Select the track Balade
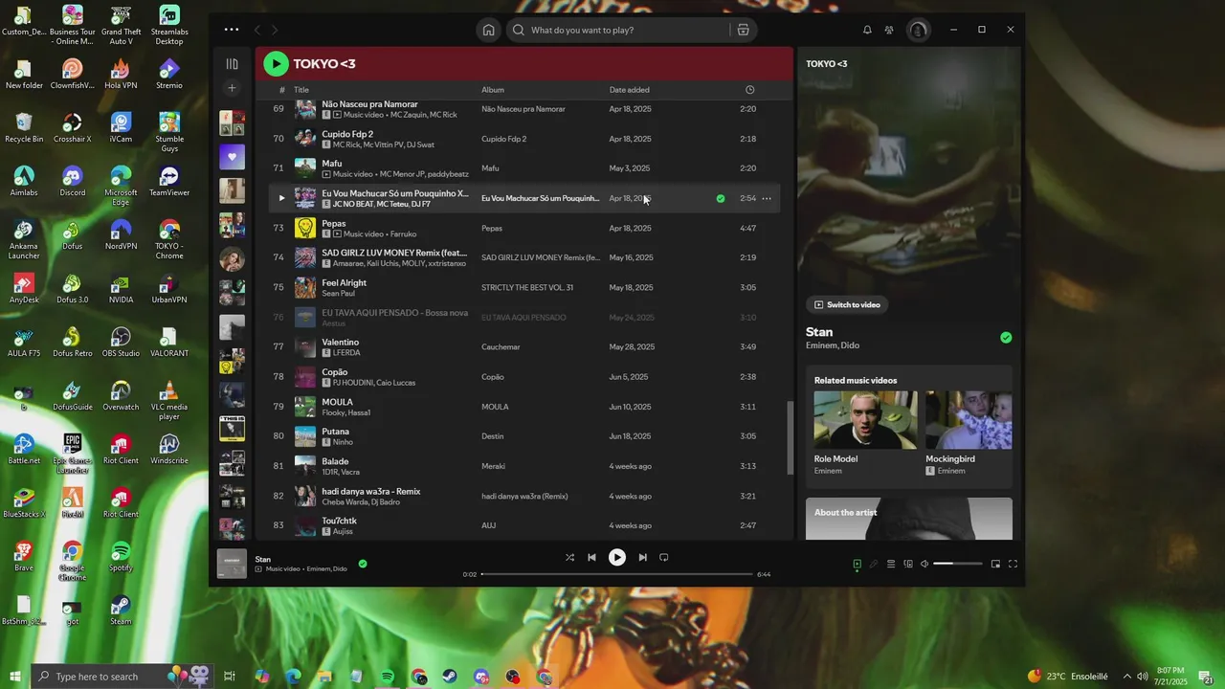Viewport: 1225px width, 689px height. [335, 461]
